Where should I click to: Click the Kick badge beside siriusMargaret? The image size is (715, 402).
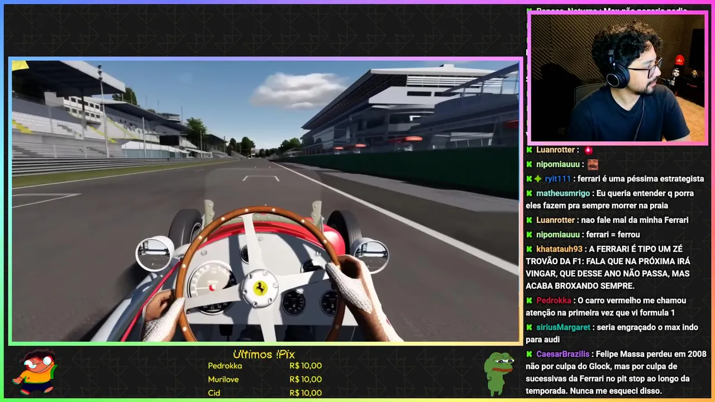tap(529, 327)
